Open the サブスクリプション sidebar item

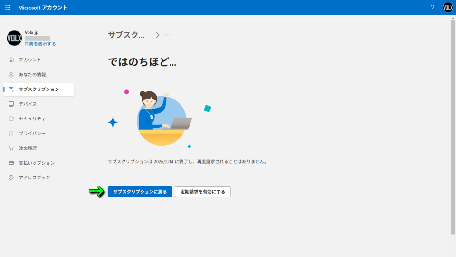click(39, 89)
